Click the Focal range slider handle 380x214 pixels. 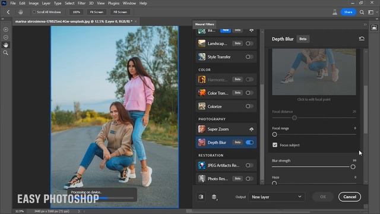click(274, 134)
